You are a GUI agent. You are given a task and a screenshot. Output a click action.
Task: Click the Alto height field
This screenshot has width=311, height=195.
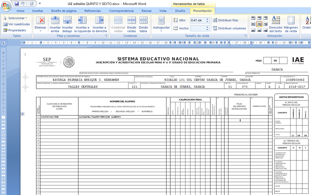[197, 20]
